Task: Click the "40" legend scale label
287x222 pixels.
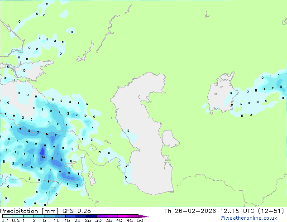Action: [x=119, y=220]
